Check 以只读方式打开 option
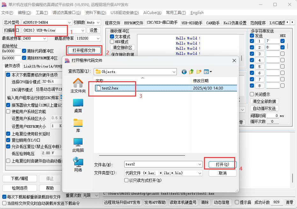The height and width of the screenshot is (209, 297). [126, 180]
